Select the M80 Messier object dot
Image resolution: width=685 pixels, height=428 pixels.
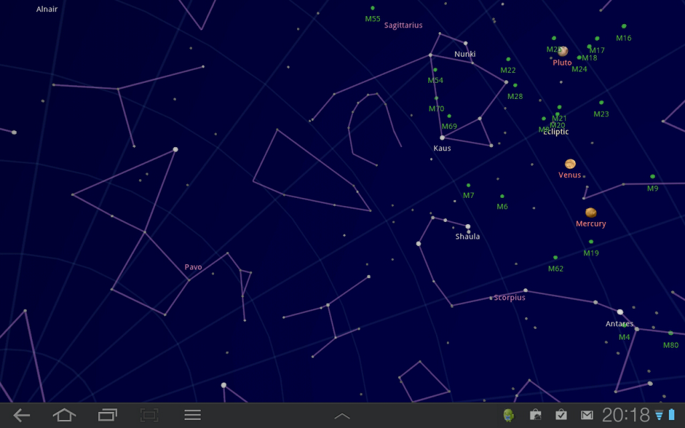pyautogui.click(x=670, y=333)
